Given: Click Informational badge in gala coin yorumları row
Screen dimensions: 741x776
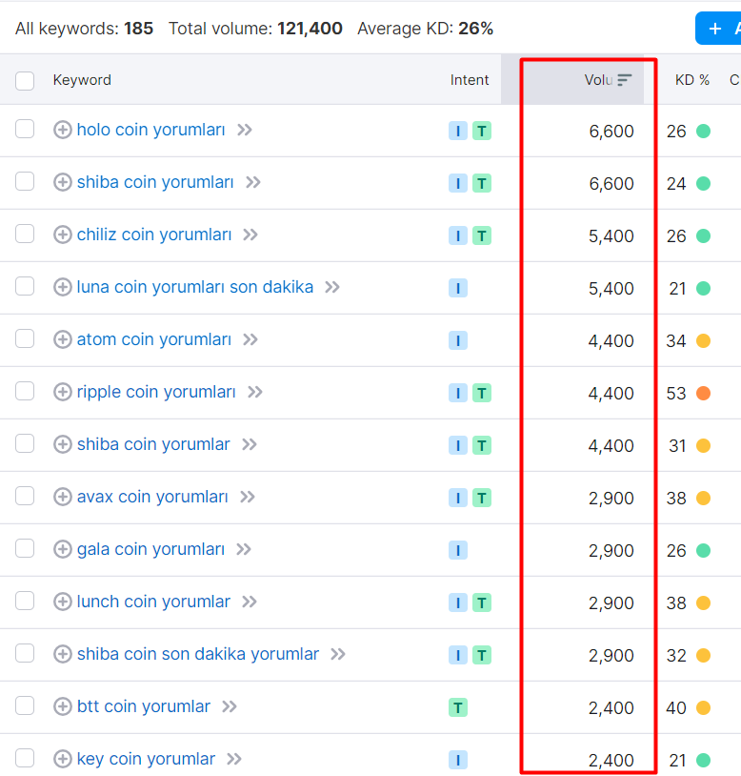Looking at the screenshot, I should click(458, 550).
